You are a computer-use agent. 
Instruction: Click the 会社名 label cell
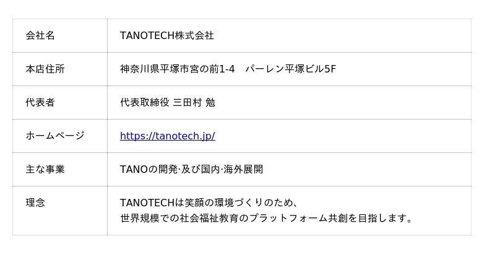pos(40,36)
